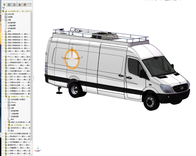The height and width of the screenshot is (156, 196).
Task: Select the van's front wheel
Action: [x=151, y=102]
